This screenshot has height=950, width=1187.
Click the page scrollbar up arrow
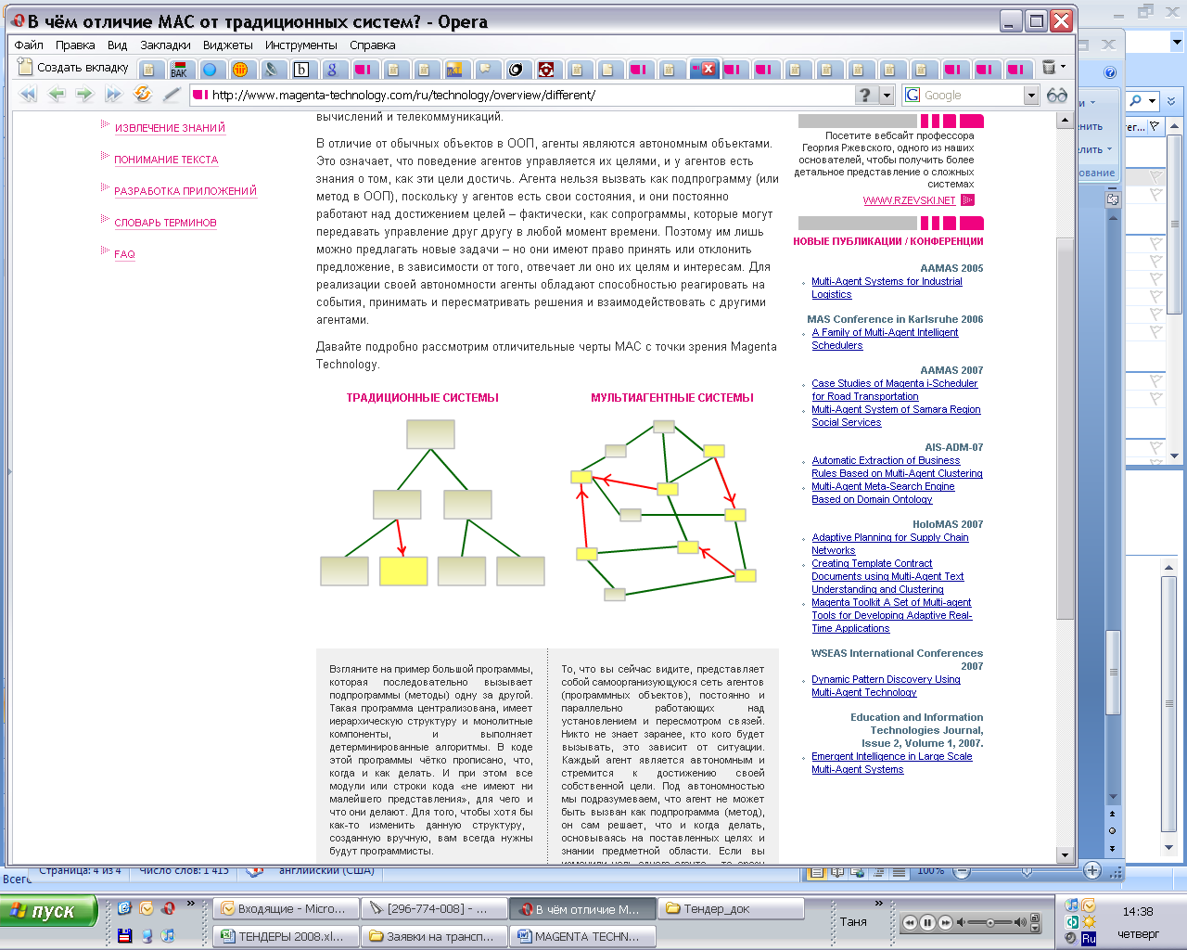coord(1065,121)
